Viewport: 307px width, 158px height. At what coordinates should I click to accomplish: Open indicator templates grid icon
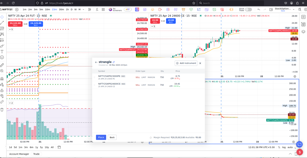pos(103,9)
